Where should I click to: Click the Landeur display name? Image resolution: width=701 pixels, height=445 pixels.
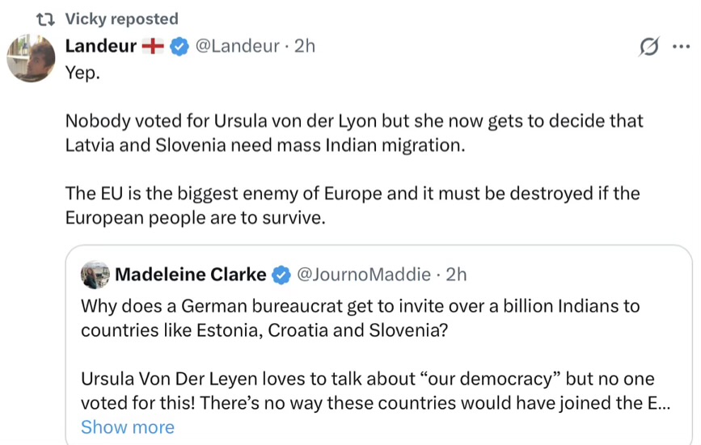[100, 47]
